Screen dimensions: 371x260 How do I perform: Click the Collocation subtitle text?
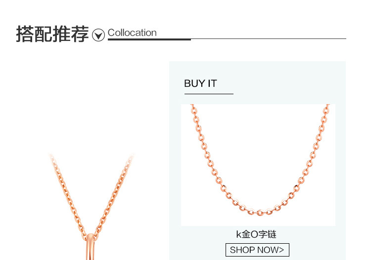pos(132,33)
